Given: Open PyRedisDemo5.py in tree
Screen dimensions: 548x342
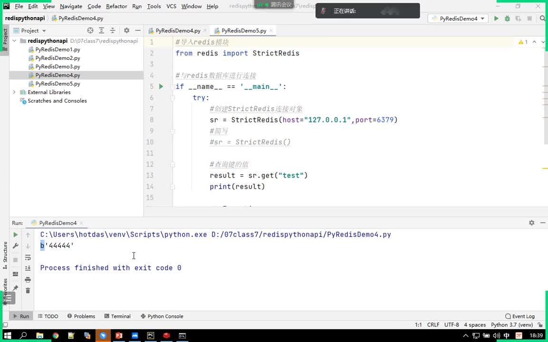Looking at the screenshot, I should [x=58, y=84].
